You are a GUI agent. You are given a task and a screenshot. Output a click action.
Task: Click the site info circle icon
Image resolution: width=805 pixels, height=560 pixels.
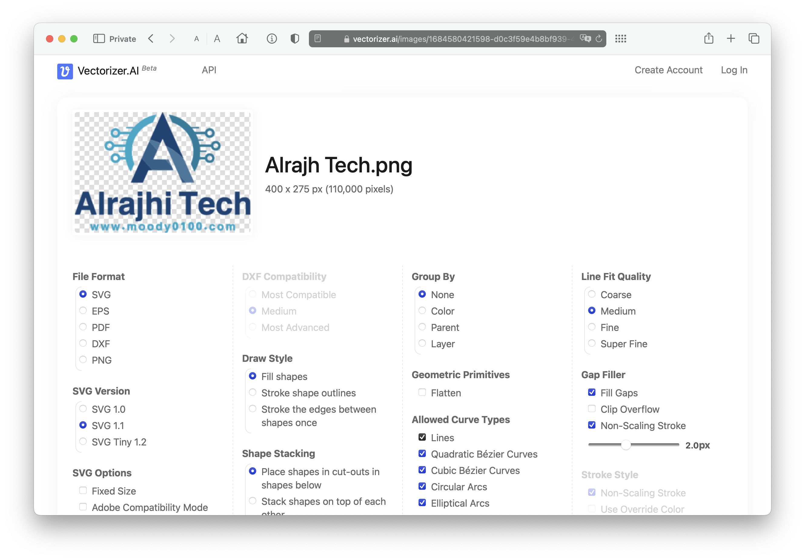272,38
